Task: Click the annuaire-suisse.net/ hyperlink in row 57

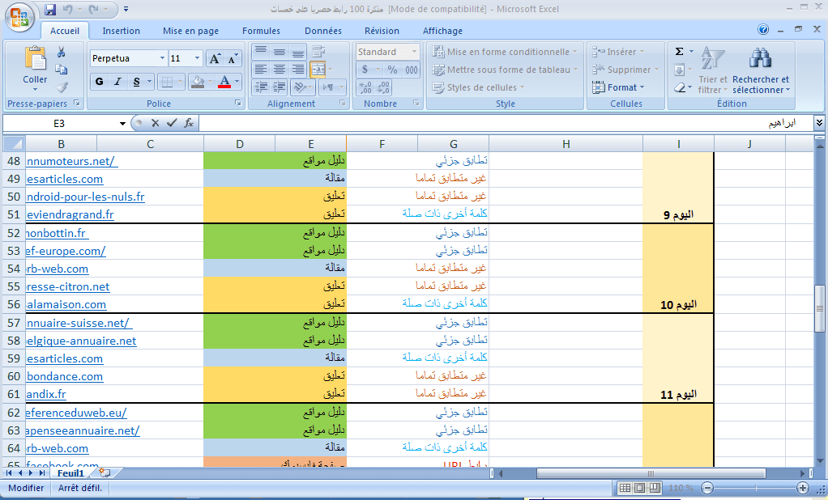Action: (79, 323)
